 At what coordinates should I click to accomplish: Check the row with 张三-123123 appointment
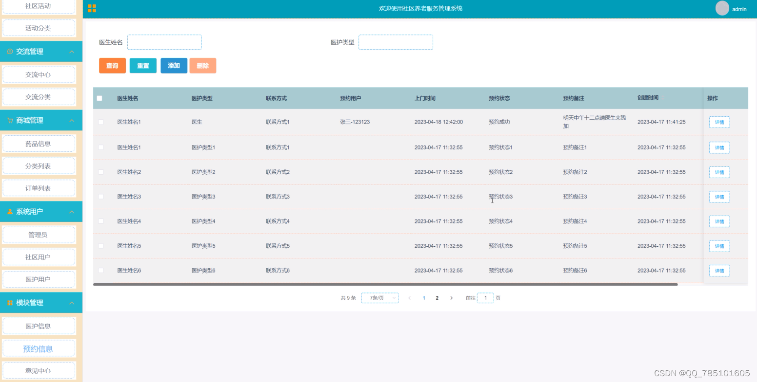(101, 122)
